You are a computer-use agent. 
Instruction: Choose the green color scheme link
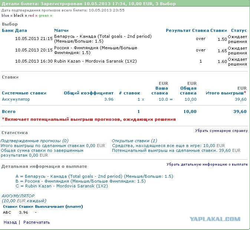coord(43,16)
